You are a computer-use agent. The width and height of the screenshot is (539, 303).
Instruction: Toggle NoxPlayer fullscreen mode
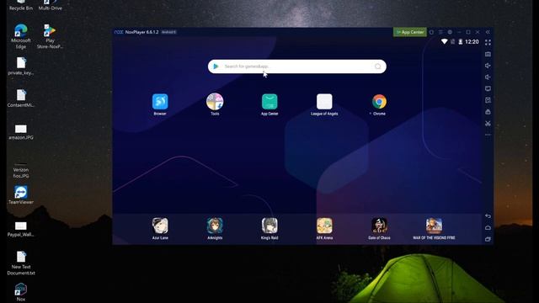(x=488, y=43)
